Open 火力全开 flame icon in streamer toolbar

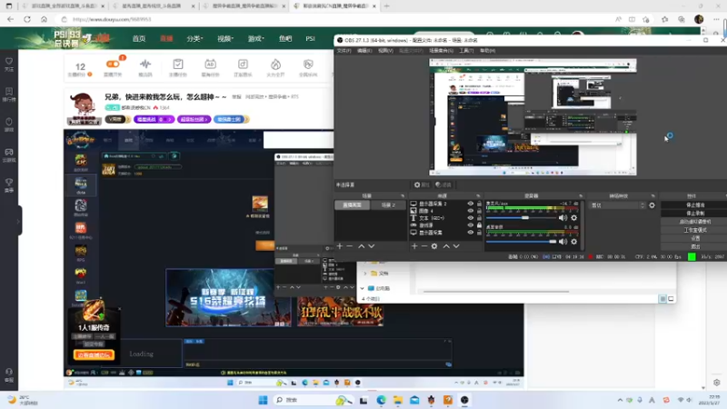276,67
